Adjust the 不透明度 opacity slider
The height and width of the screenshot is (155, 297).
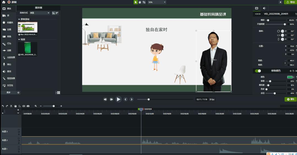click(285, 24)
